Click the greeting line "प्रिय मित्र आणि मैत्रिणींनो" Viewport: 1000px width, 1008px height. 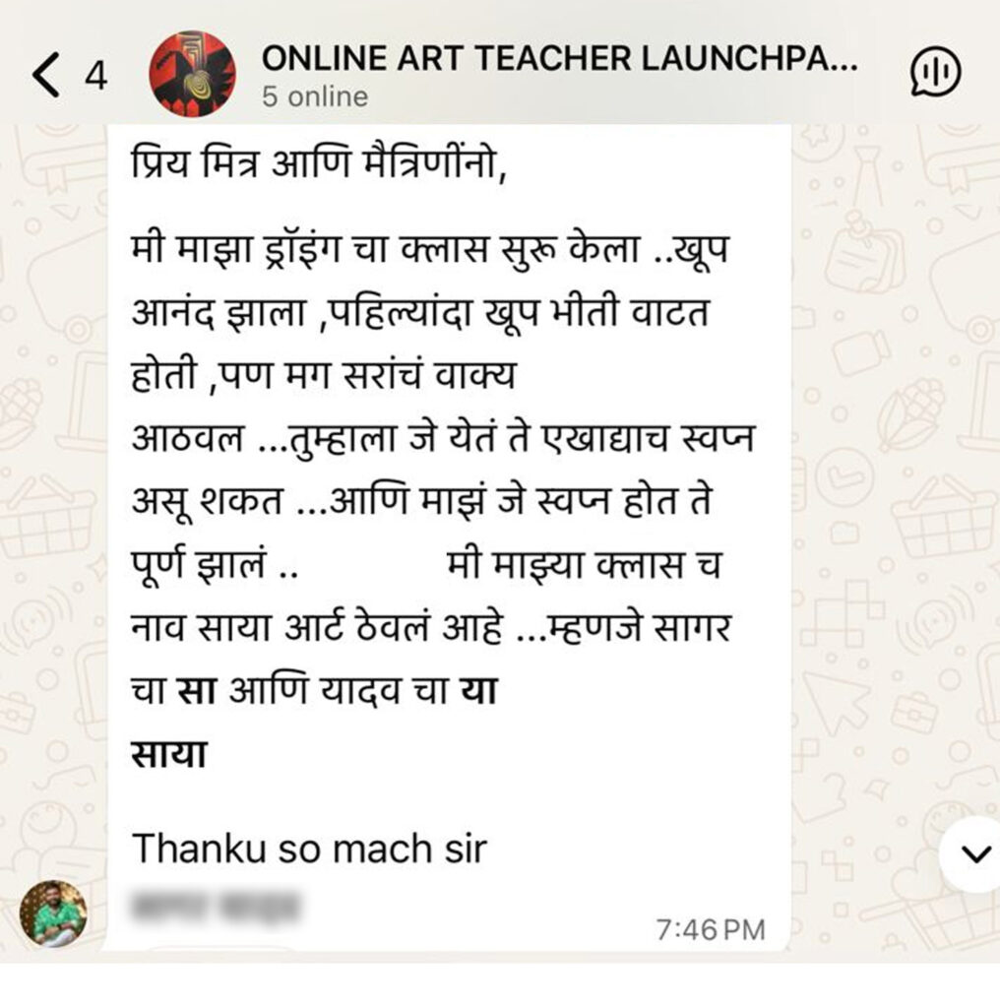(320, 161)
